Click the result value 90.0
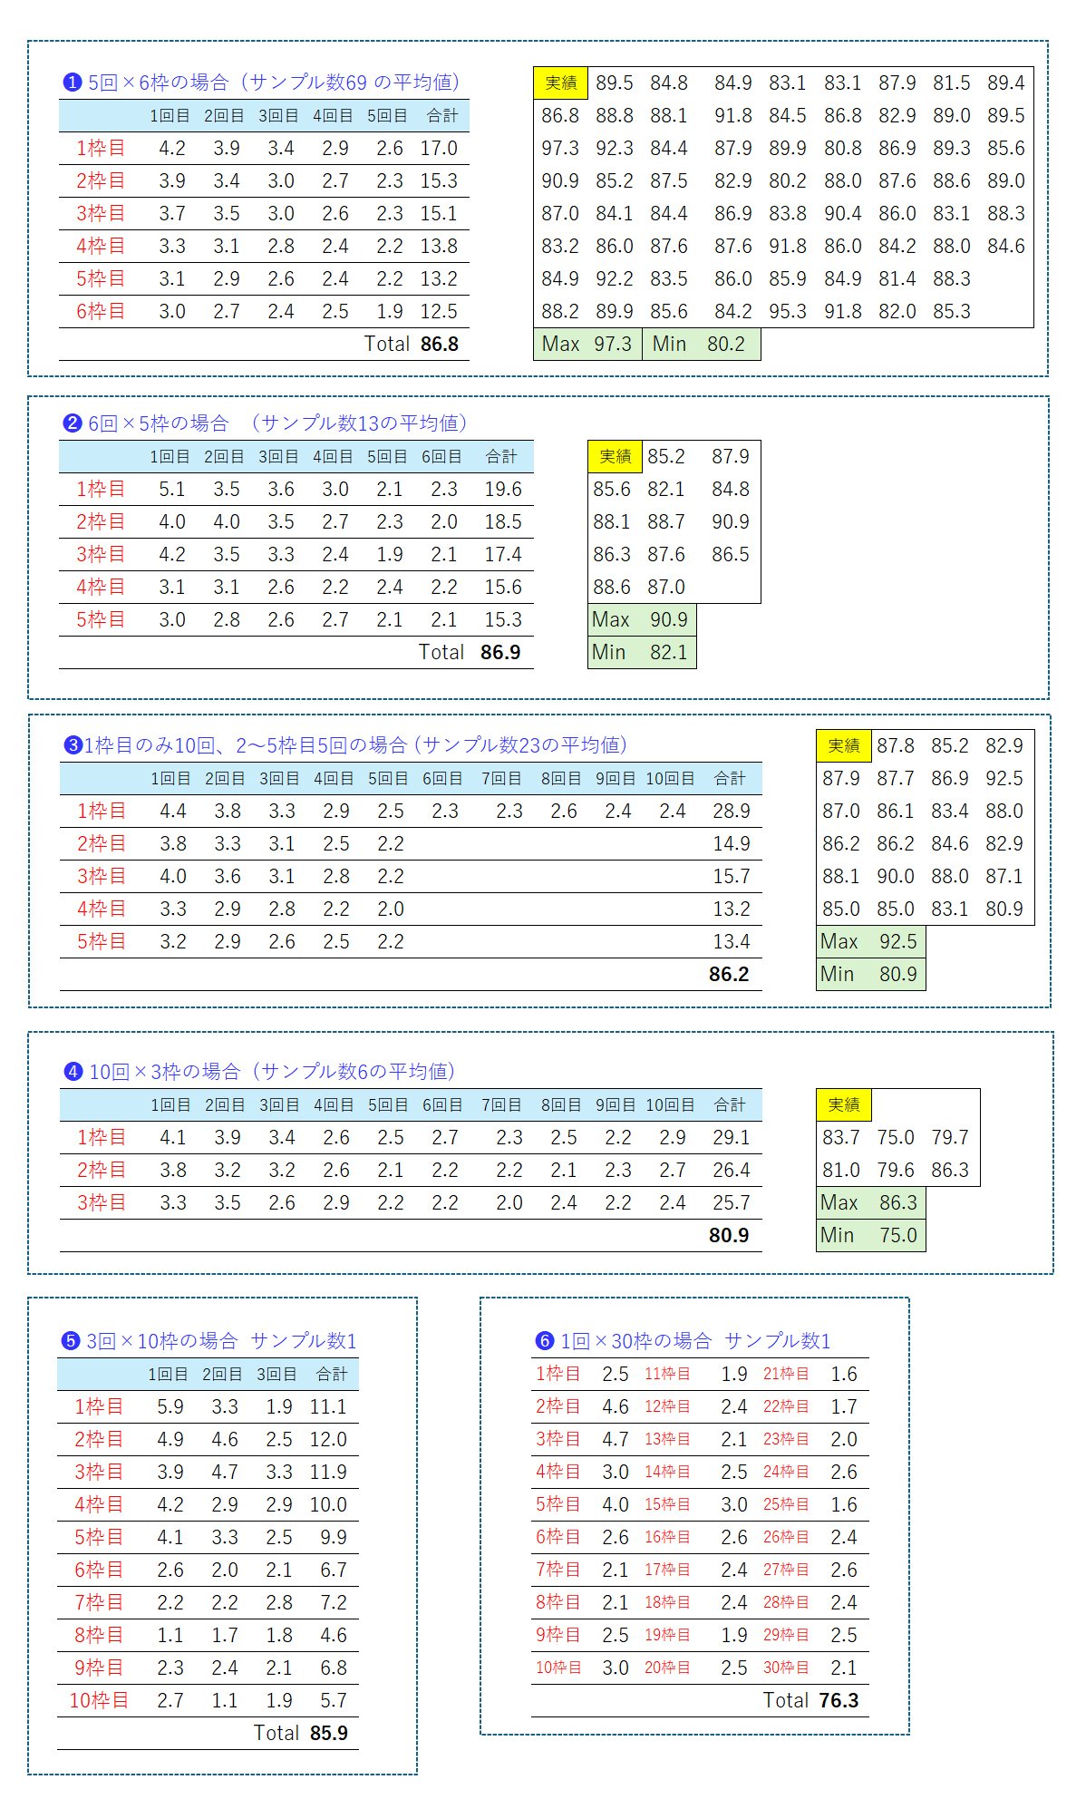Image resolution: width=1086 pixels, height=1799 pixels. 896,877
